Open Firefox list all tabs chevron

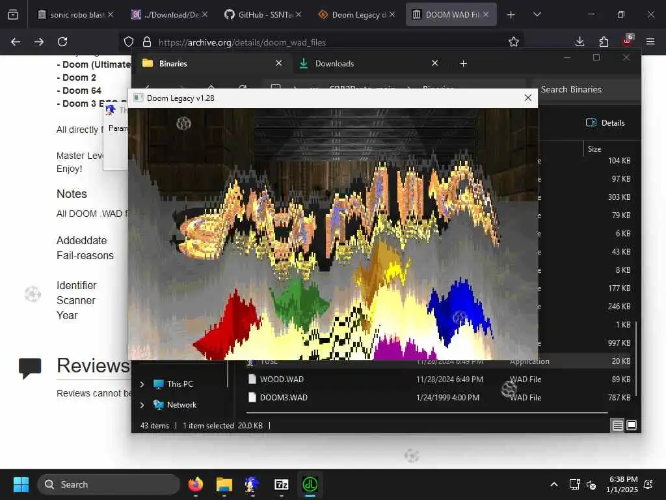pyautogui.click(x=537, y=14)
